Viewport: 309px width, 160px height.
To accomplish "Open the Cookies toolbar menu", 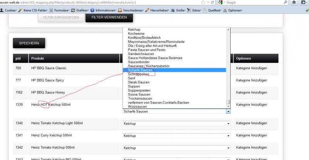I will 10,10.
